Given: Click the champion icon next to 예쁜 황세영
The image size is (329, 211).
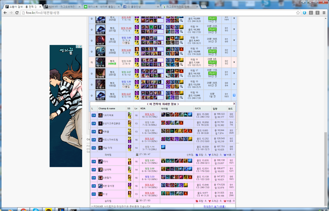Looking at the screenshot, I should [x=100, y=186].
